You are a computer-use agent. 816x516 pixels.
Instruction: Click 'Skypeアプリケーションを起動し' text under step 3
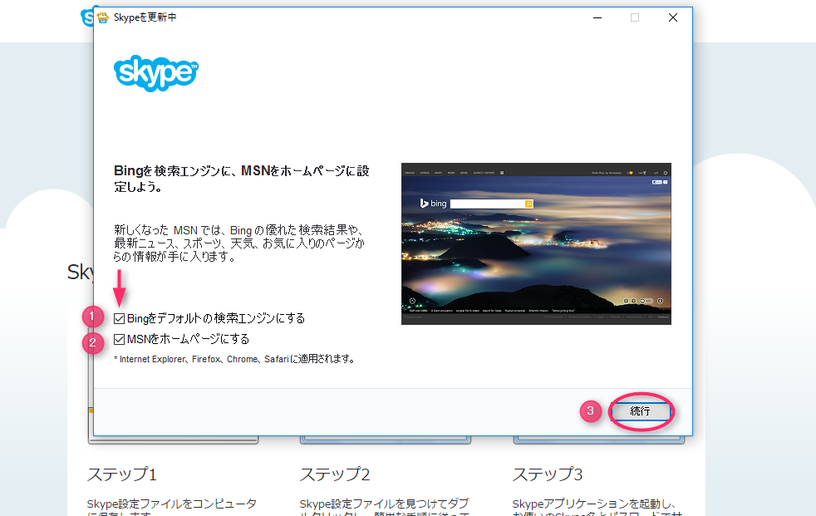(x=594, y=504)
